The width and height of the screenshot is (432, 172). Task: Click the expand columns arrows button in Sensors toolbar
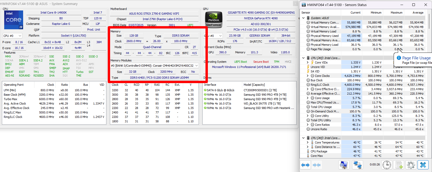(305, 165)
